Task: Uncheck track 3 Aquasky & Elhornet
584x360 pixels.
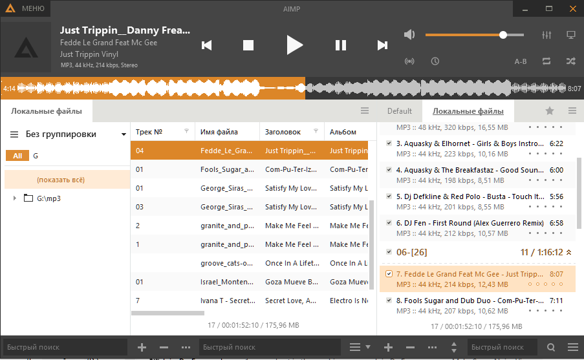Action: click(x=389, y=143)
